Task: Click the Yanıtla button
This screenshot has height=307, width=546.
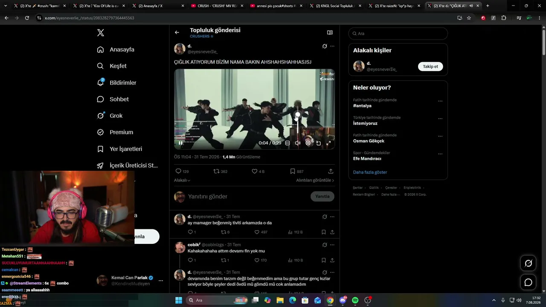Action: pos(322,197)
